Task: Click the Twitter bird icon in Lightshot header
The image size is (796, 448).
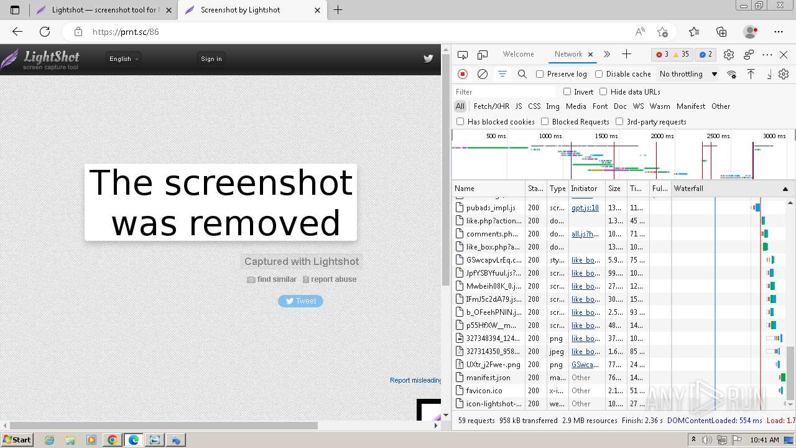Action: (x=428, y=58)
